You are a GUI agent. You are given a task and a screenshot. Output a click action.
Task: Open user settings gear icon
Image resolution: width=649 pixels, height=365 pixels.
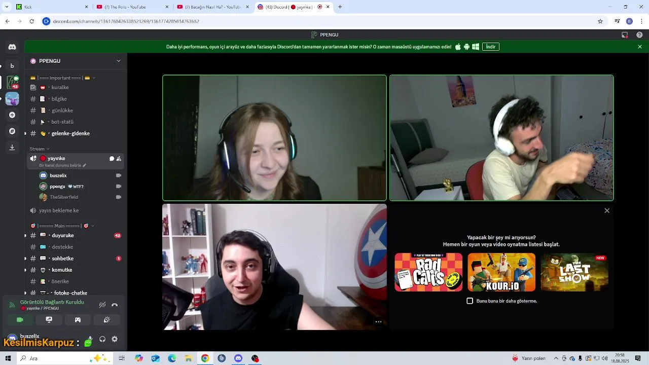(x=115, y=339)
